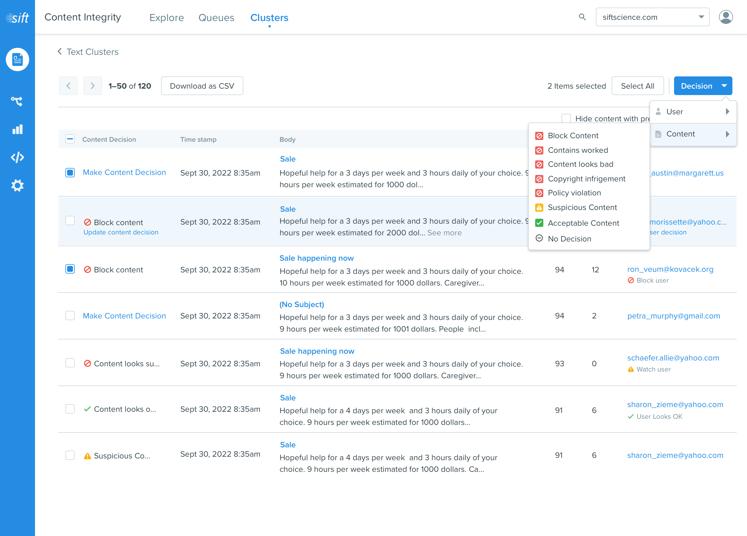Sort by the Time stamp column header
The image size is (747, 536).
pos(198,139)
